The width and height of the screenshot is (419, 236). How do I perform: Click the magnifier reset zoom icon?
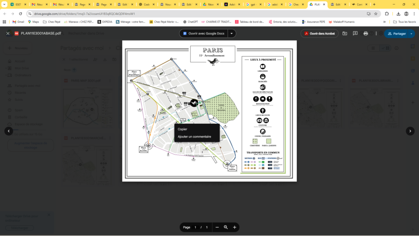click(225, 227)
